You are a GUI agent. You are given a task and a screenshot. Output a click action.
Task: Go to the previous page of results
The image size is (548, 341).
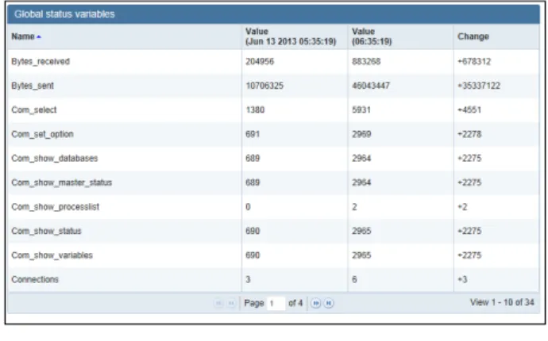click(231, 303)
